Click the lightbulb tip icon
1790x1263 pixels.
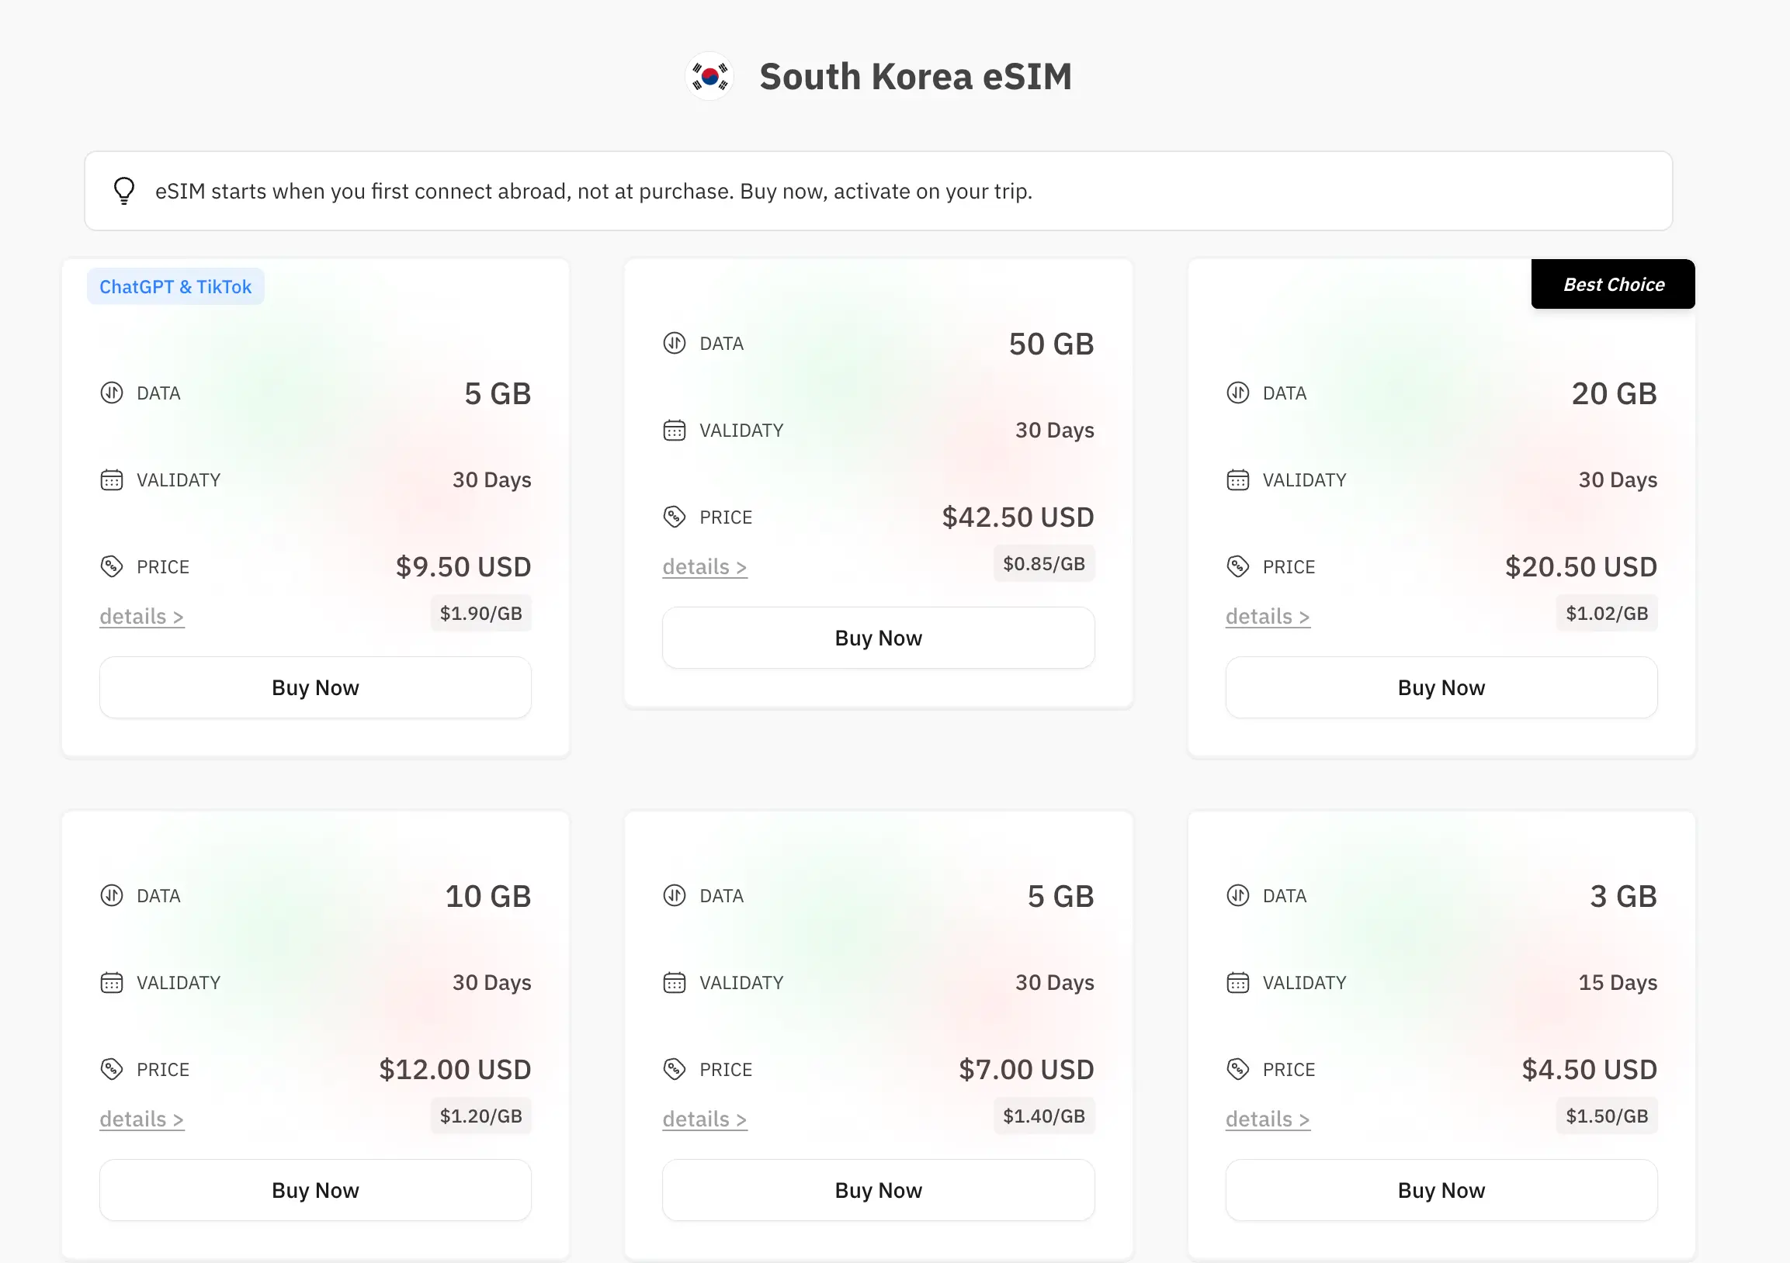[x=124, y=191]
